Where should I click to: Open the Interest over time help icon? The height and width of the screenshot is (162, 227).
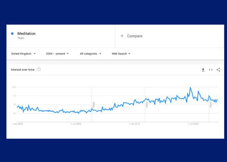tap(39, 69)
